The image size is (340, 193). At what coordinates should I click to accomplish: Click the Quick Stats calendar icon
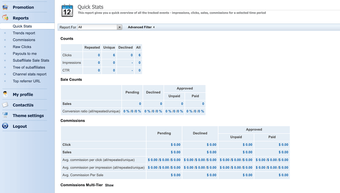tap(67, 10)
